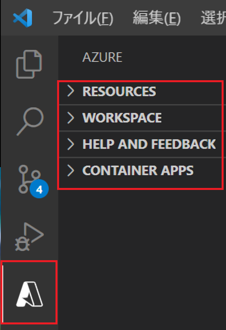Expand the RESOURCES section chevron
This screenshot has width=226, height=330.
pos(71,91)
